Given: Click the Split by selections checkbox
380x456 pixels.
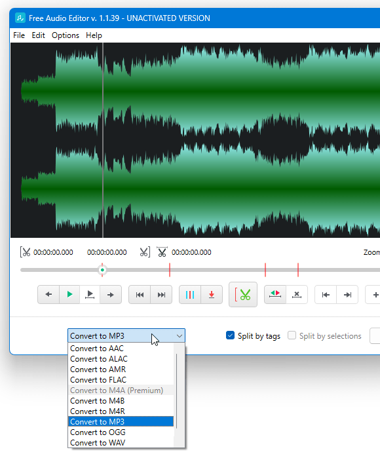Looking at the screenshot, I should tap(292, 335).
